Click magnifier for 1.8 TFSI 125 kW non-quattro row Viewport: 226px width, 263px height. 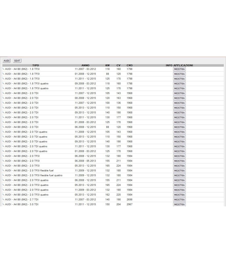pyautogui.click(x=3, y=79)
